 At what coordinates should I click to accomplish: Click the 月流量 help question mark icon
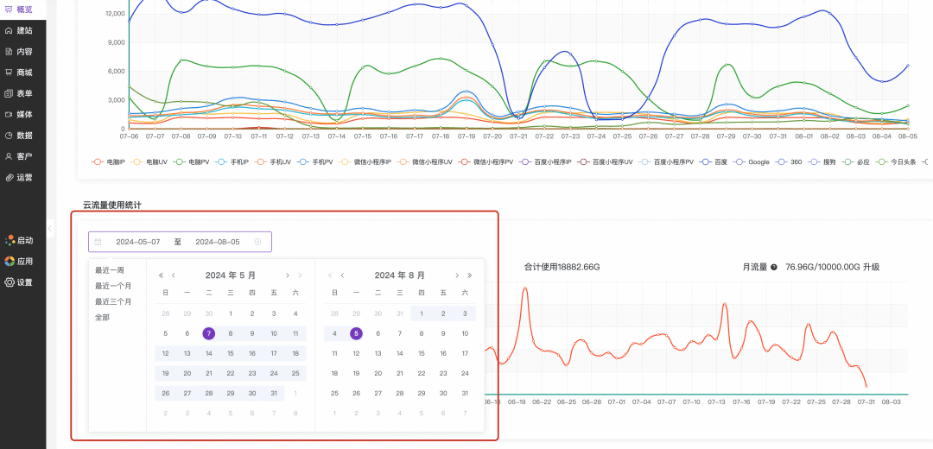tap(774, 268)
